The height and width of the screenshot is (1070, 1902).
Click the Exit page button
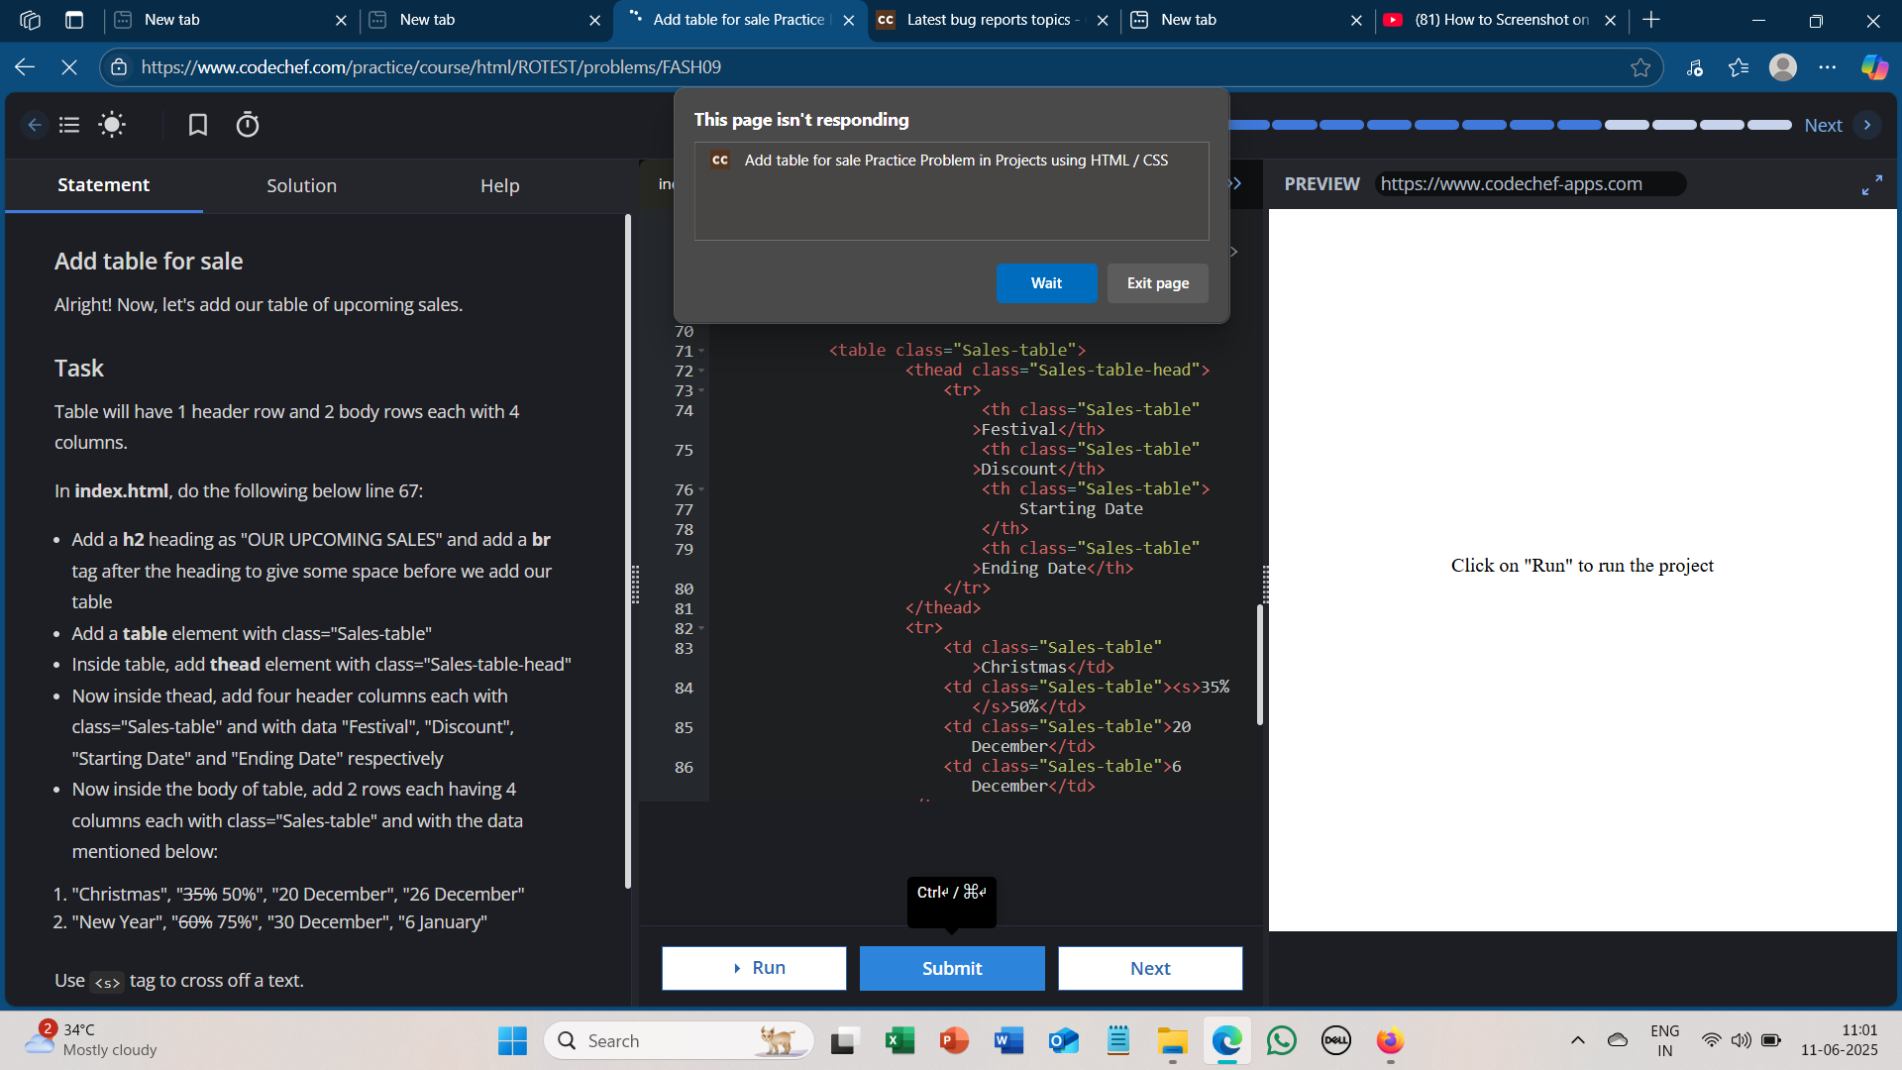tap(1157, 283)
